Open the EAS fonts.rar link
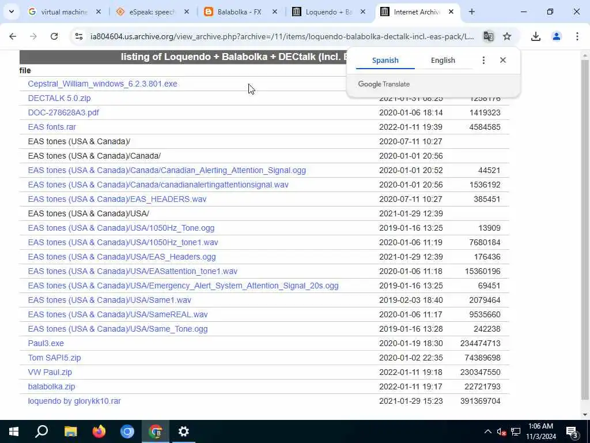This screenshot has width=590, height=443. point(52,127)
